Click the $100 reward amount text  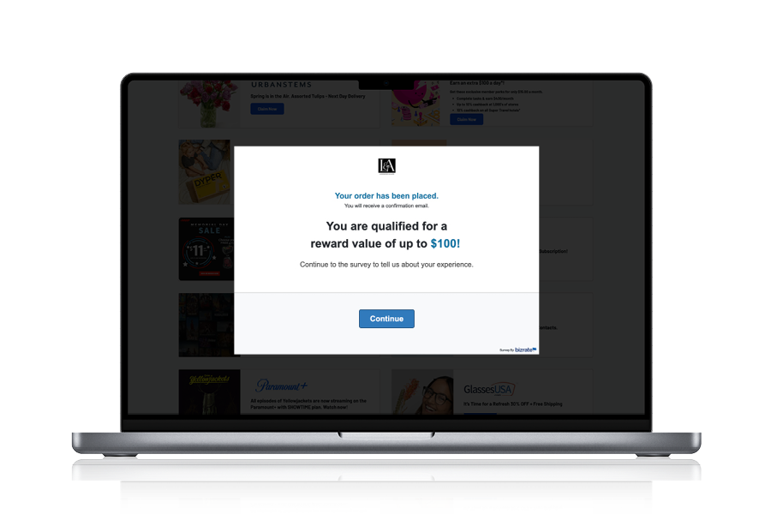click(445, 244)
